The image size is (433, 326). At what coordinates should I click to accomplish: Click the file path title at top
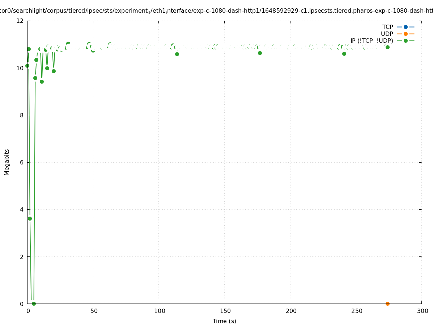click(216, 11)
